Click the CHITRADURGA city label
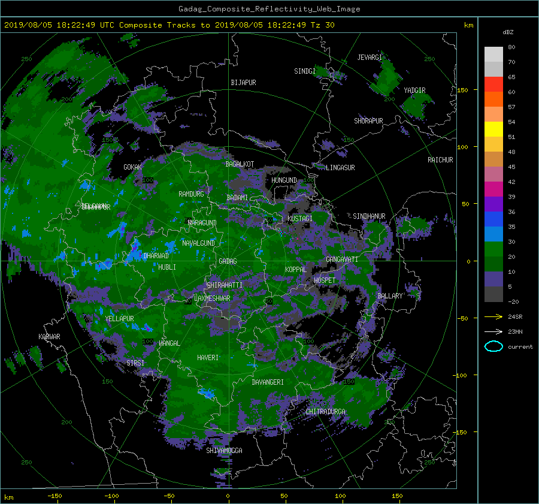The image size is (539, 504). coord(326,412)
